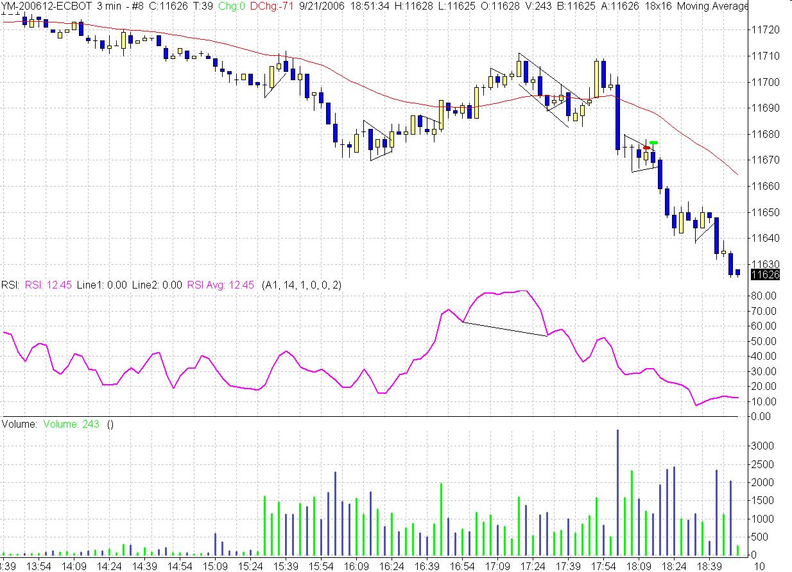Click the tallest blue volume bar
This screenshot has width=792, height=572.
tap(617, 492)
